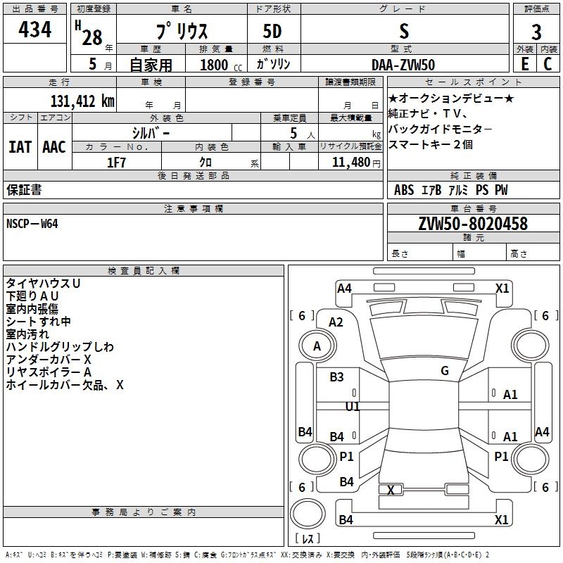Viewport: 563px width, 563px height.
Task: Click the mileage 131,412 km
Action: click(82, 101)
